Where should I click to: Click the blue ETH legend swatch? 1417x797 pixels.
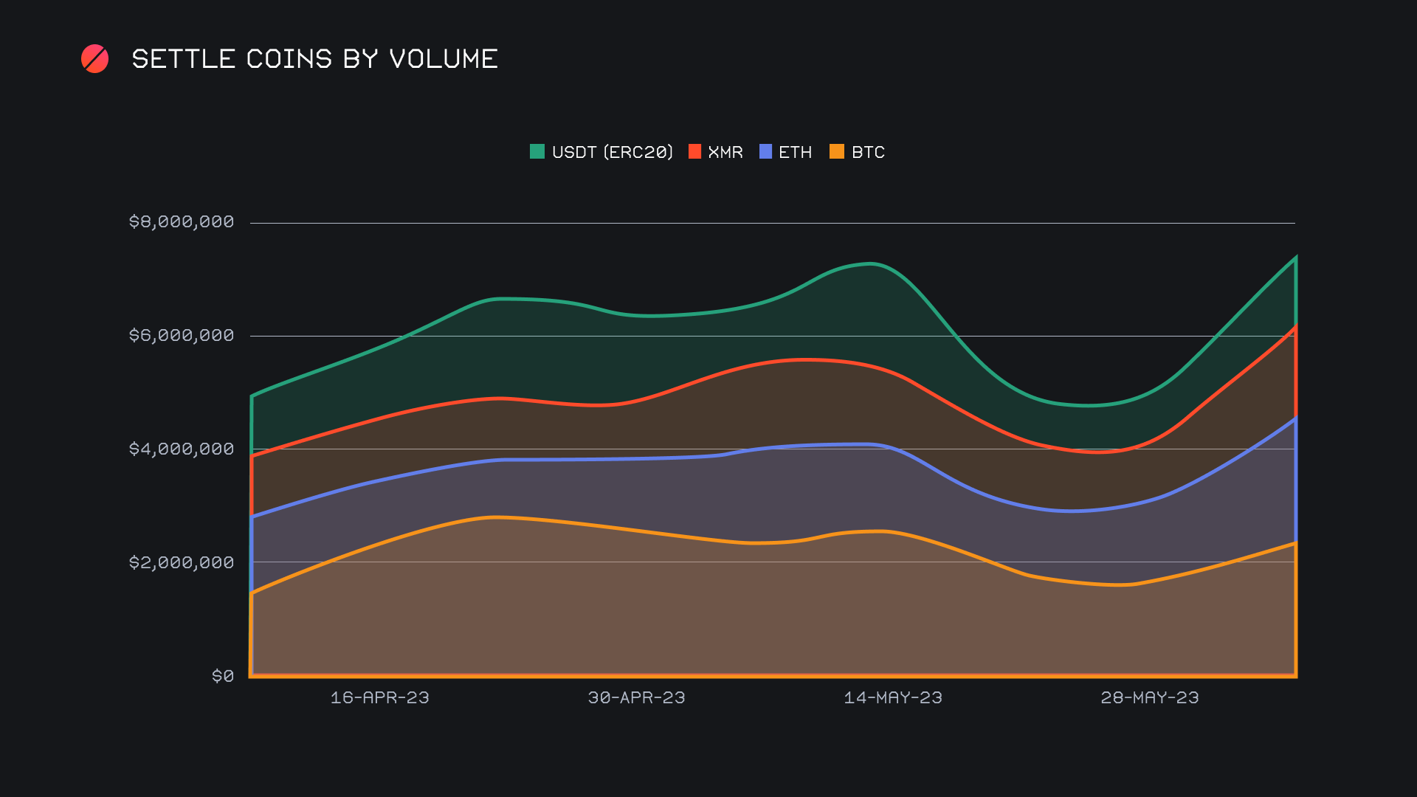coord(765,152)
